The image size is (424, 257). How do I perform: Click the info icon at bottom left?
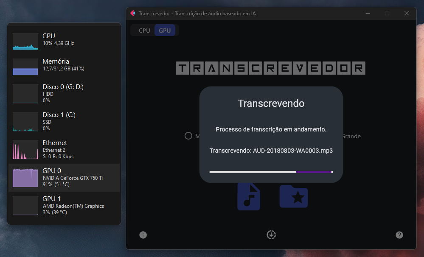coord(143,235)
